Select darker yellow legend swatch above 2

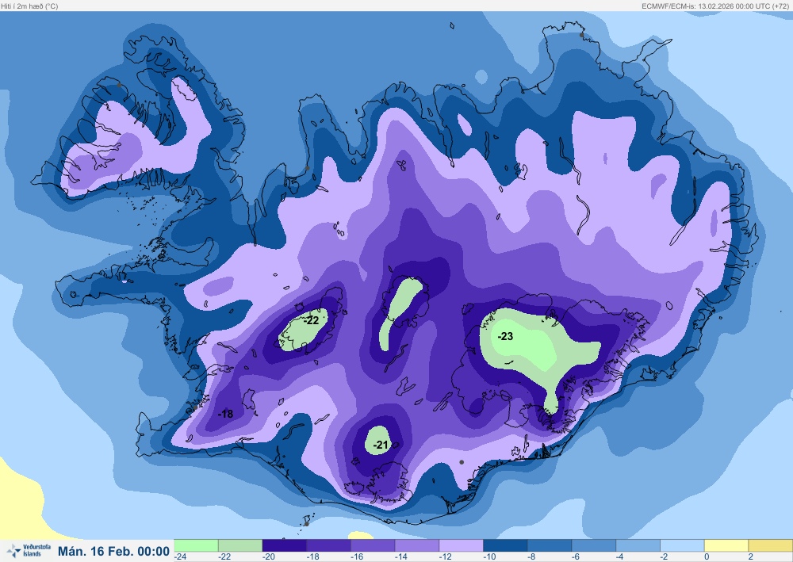770,545
